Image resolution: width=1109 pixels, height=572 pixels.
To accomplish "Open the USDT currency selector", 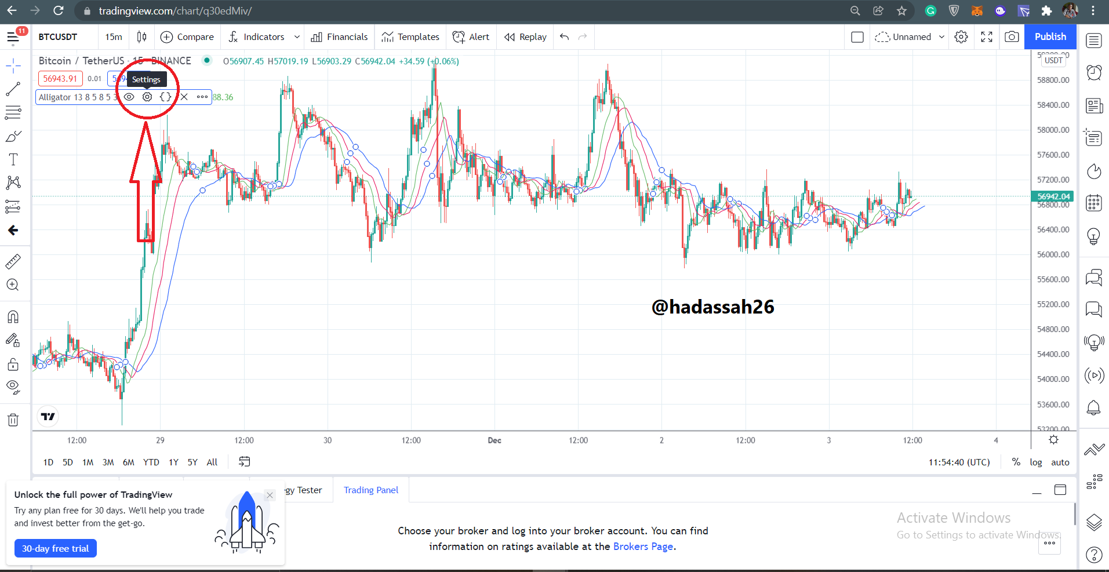I will point(1053,60).
